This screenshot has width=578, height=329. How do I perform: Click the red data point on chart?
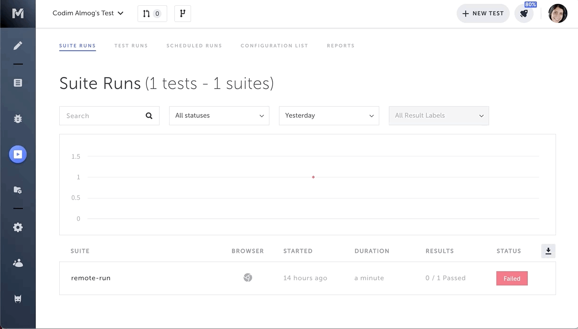[313, 177]
